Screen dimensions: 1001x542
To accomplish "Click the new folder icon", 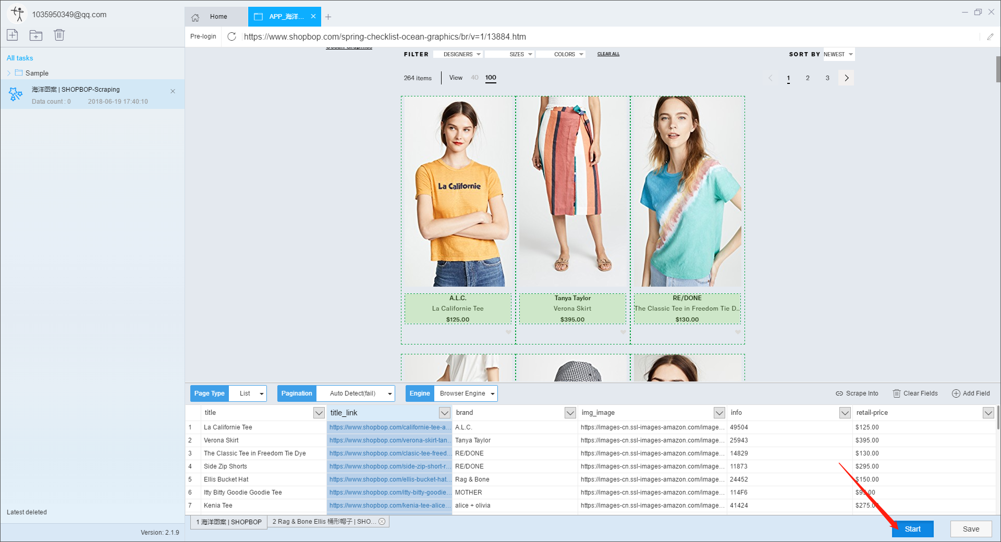I will [36, 35].
